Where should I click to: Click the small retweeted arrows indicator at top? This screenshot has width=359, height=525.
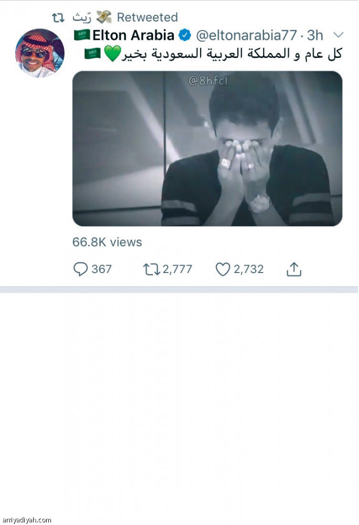[58, 17]
